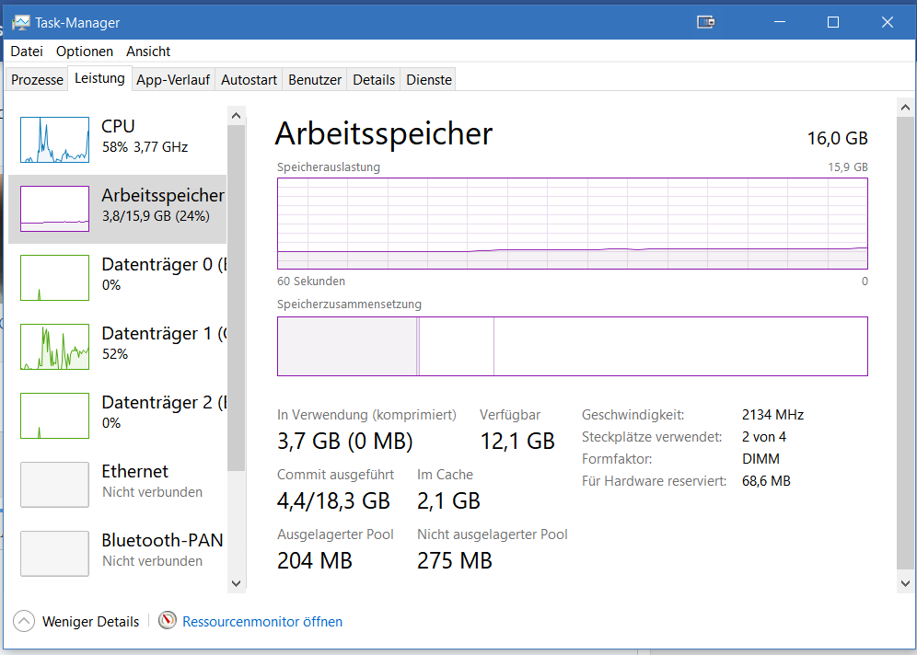Click the compact overlay icon in title bar
The image size is (917, 655).
click(707, 22)
